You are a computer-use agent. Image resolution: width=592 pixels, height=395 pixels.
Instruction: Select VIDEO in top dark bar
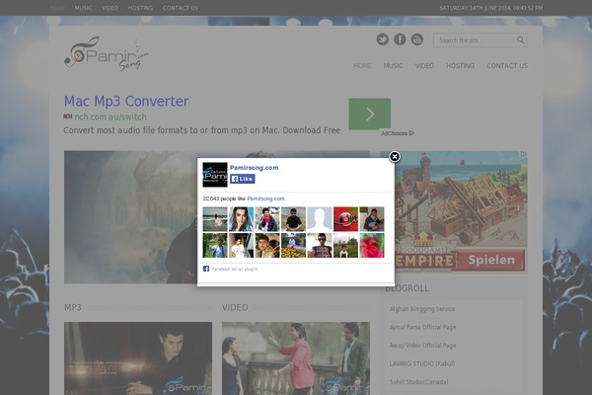tap(110, 8)
